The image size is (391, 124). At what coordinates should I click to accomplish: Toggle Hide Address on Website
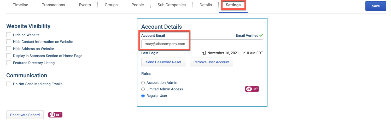click(x=9, y=49)
